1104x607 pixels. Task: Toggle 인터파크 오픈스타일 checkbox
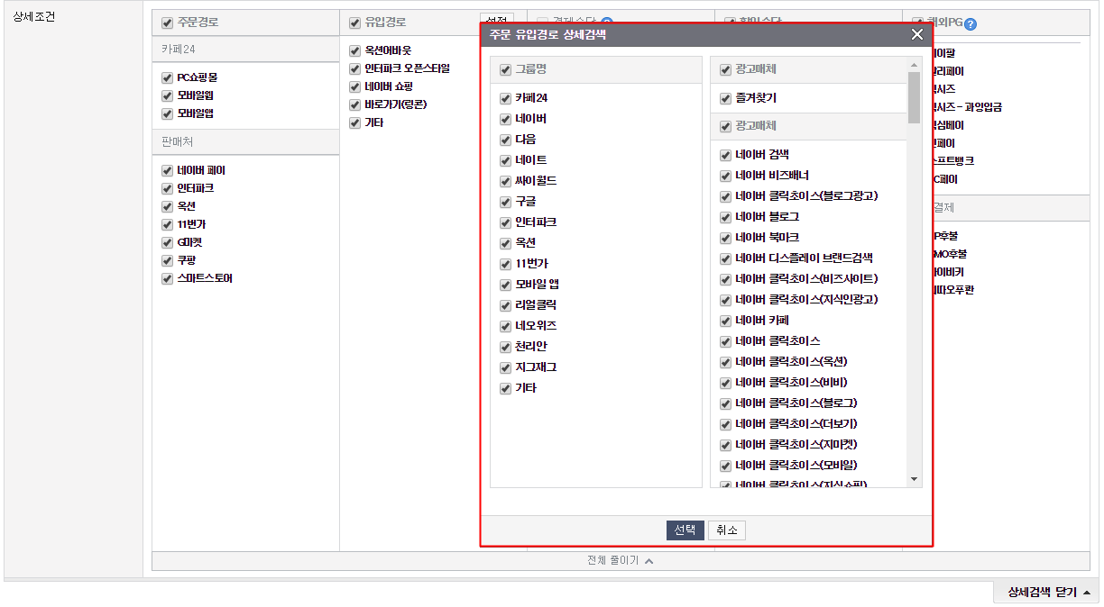(x=354, y=68)
